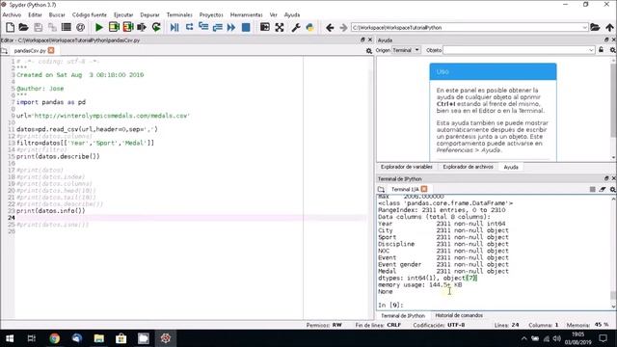Create a new file with toolbar icon

(10, 27)
